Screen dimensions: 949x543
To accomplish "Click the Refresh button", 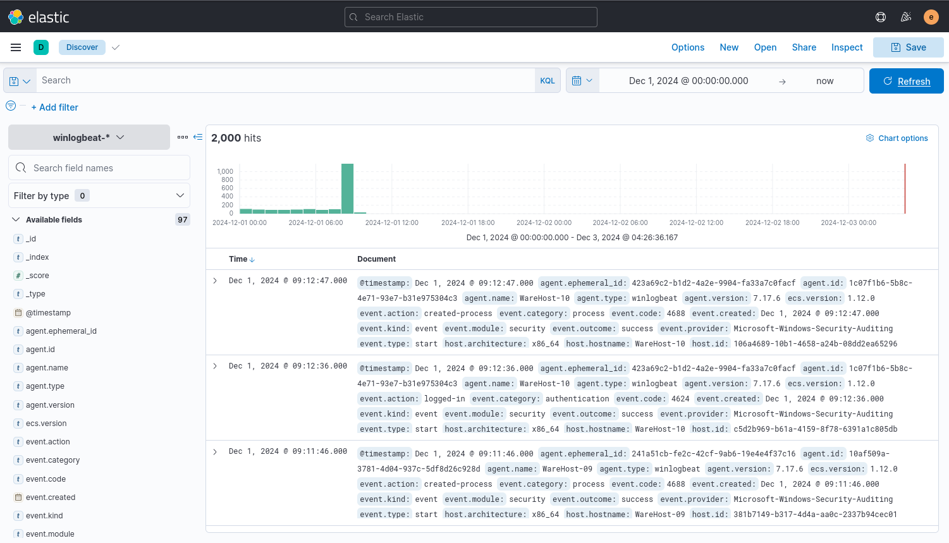I will [x=907, y=81].
